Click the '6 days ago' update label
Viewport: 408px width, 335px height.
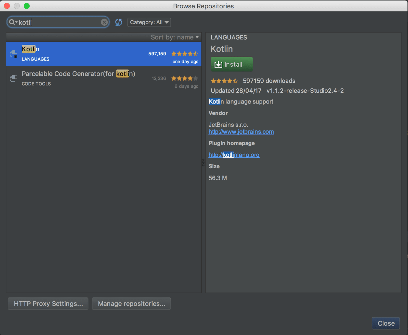tap(186, 86)
